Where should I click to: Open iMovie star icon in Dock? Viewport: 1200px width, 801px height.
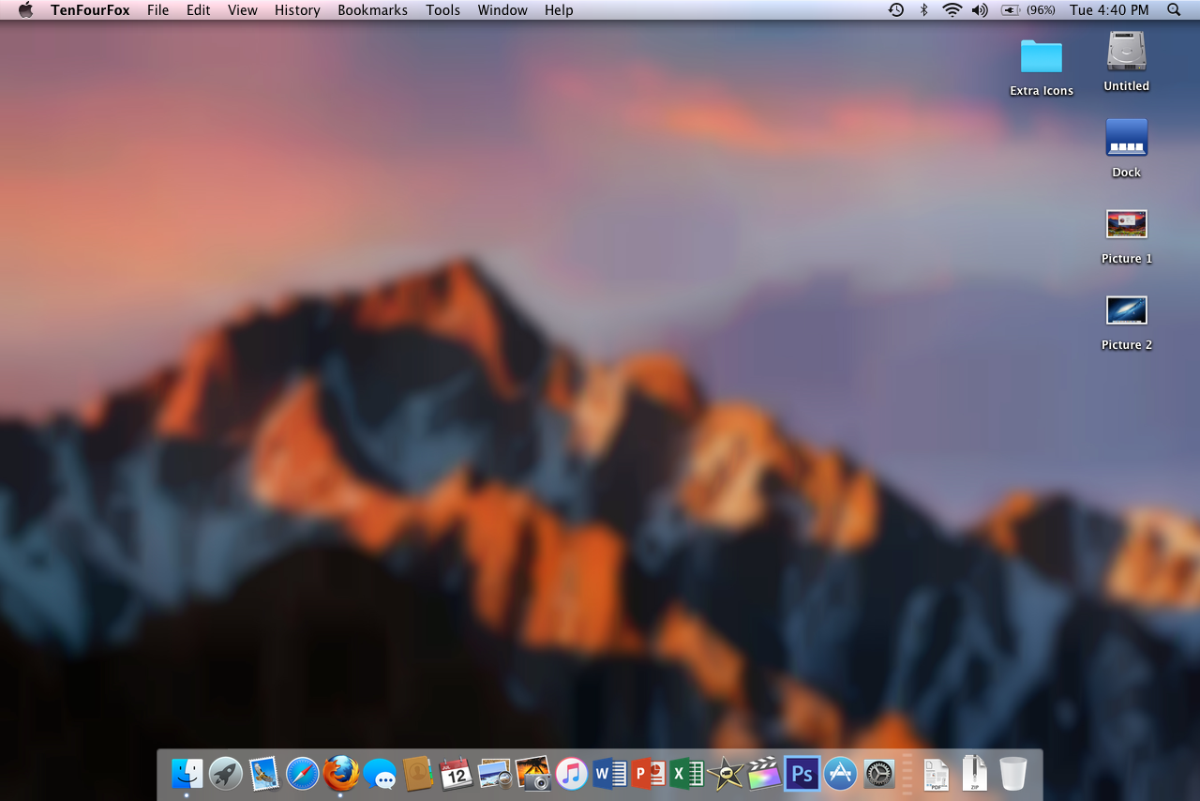click(726, 774)
